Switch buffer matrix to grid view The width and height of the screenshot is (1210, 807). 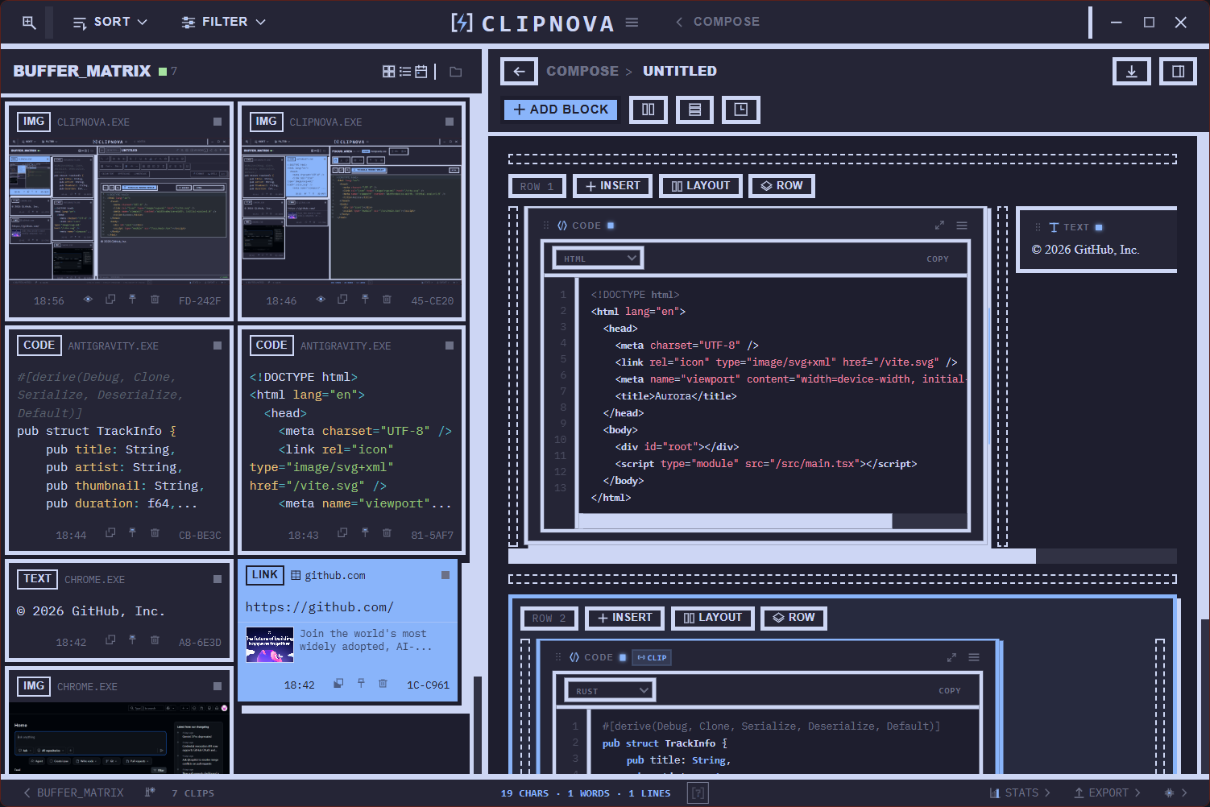click(389, 72)
